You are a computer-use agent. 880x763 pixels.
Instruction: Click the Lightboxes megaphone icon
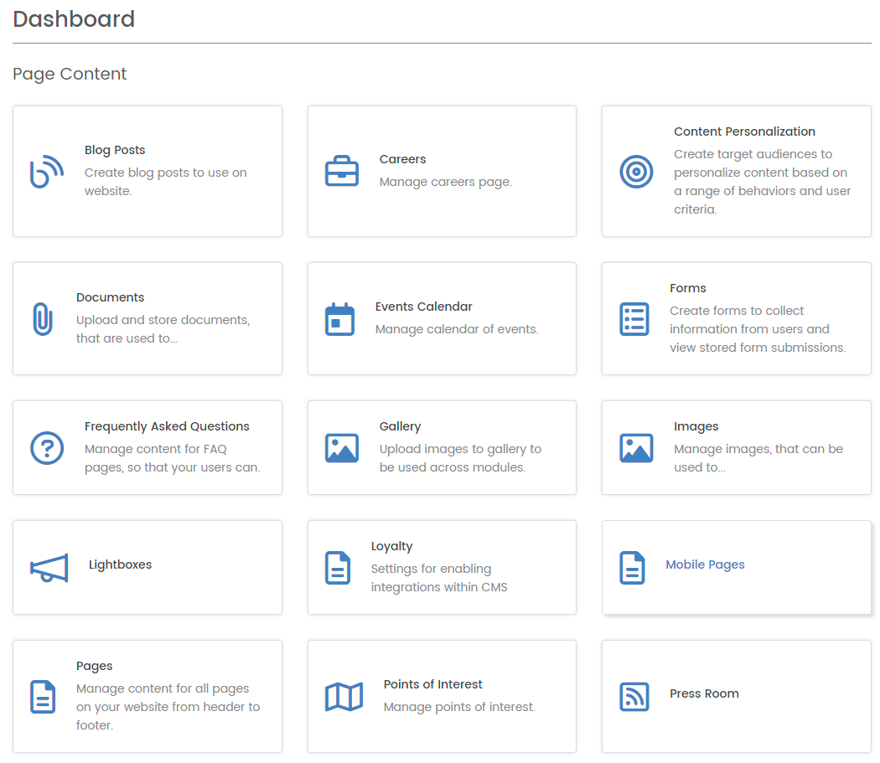49,567
